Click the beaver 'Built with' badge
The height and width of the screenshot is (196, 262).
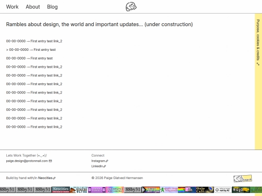click(79, 190)
